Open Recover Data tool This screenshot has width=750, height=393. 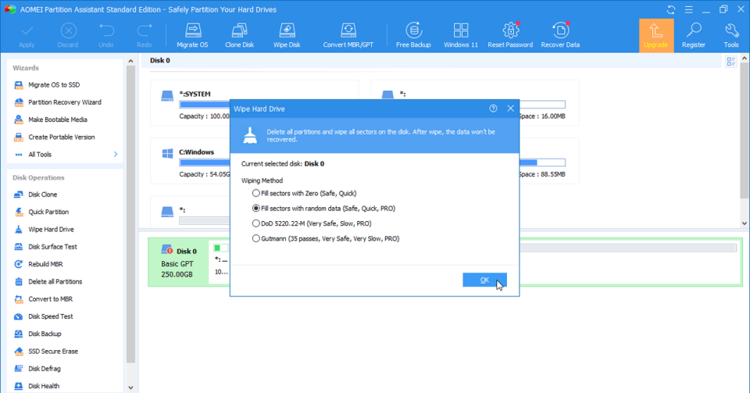(x=560, y=35)
